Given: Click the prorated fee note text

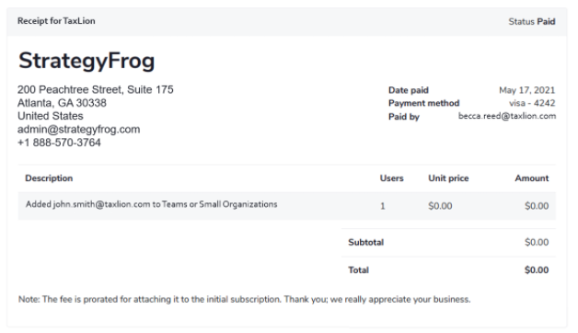Looking at the screenshot, I should pos(245,300).
